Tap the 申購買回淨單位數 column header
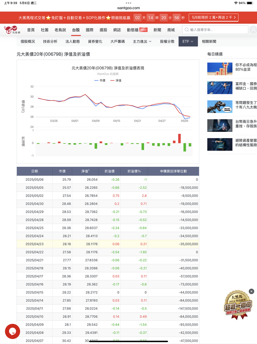 (173, 171)
